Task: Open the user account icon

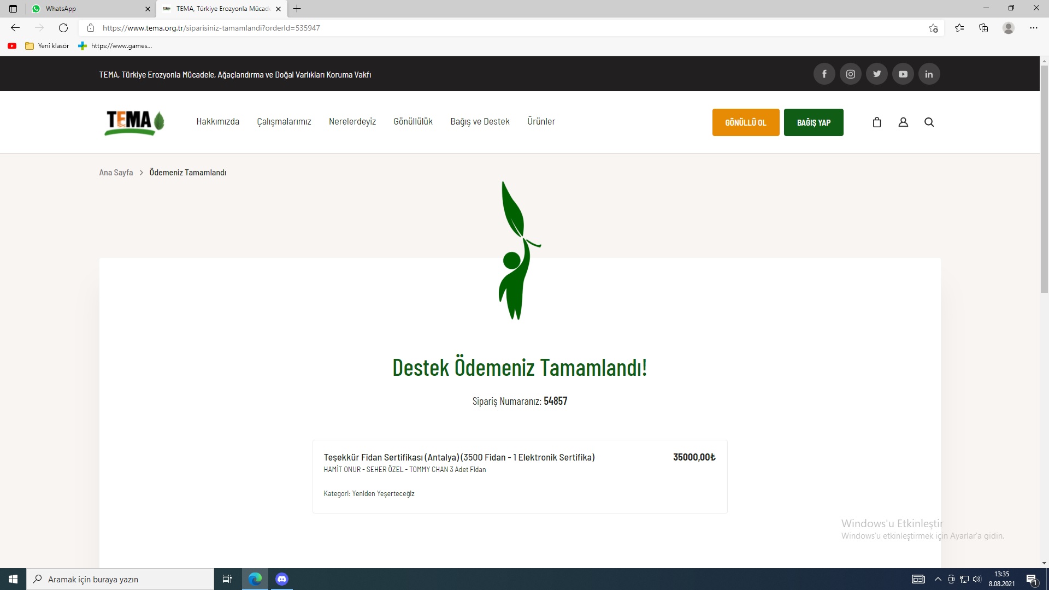Action: tap(903, 122)
